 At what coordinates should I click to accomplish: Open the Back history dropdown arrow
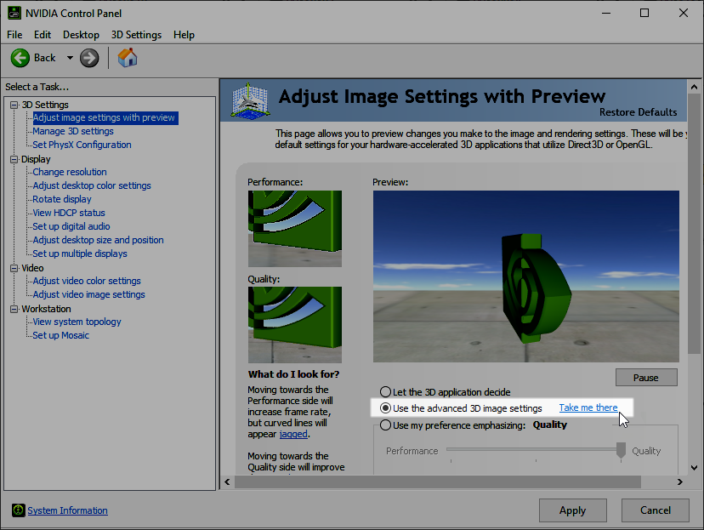[70, 58]
